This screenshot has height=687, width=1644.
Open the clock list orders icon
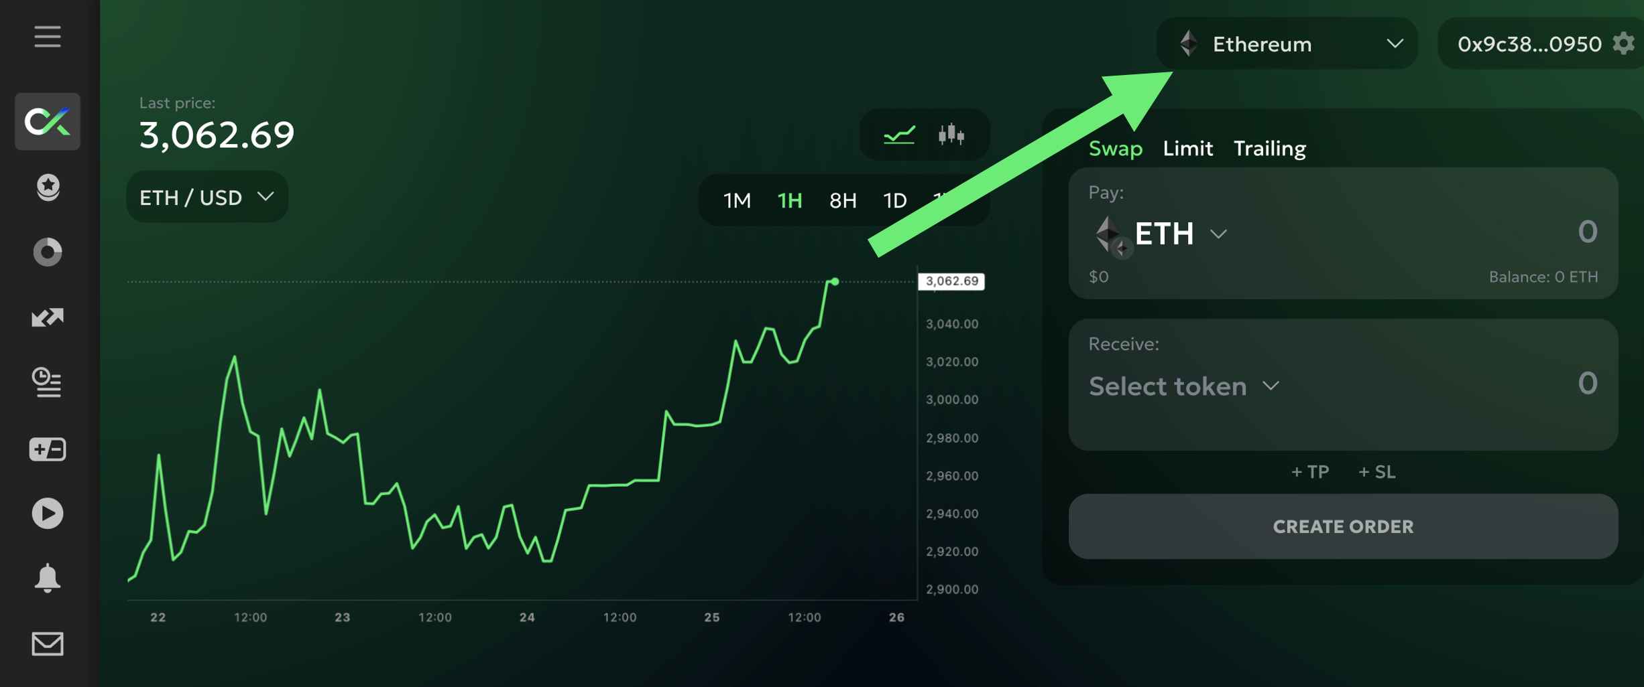48,382
